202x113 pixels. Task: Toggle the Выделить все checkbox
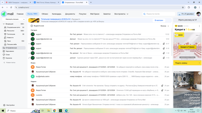click(x=32, y=26)
